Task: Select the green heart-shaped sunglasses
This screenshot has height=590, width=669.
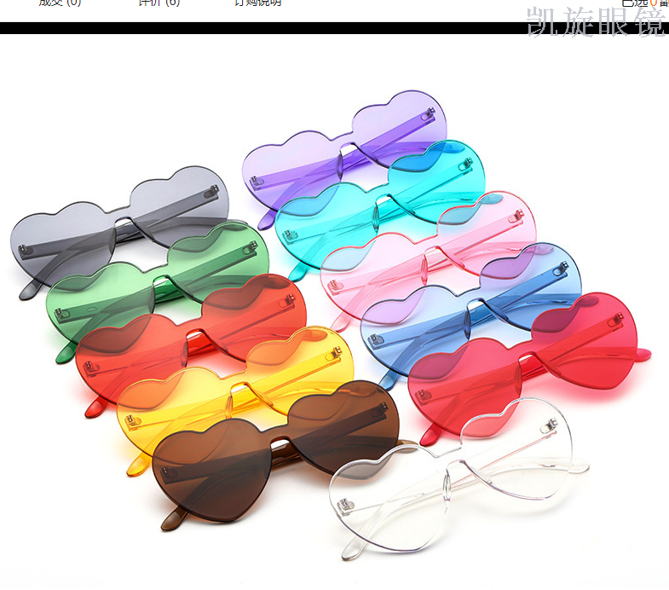Action: (102, 294)
